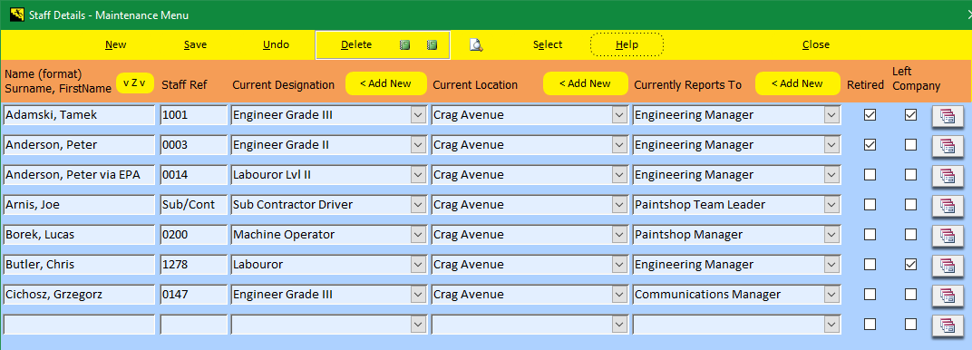Open the record icon on the blank row
972x350 pixels.
point(948,325)
